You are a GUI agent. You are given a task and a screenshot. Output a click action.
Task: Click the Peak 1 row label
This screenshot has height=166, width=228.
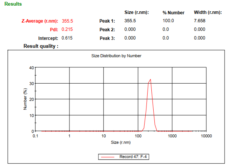pos(107,21)
